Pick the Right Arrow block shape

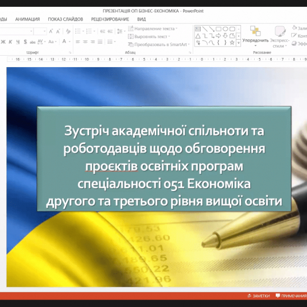[x=218, y=36]
